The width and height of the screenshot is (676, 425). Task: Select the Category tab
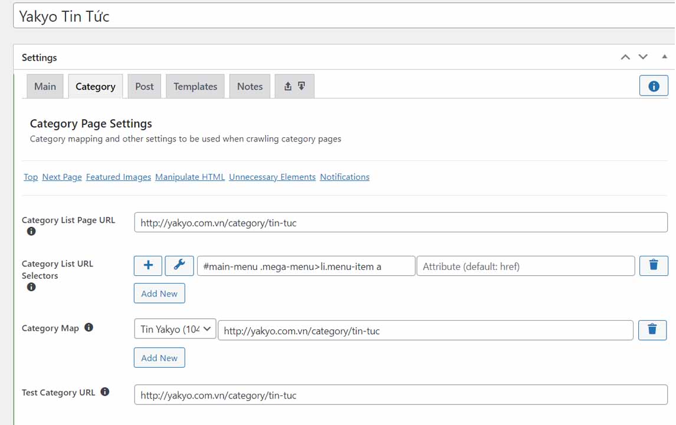point(96,86)
